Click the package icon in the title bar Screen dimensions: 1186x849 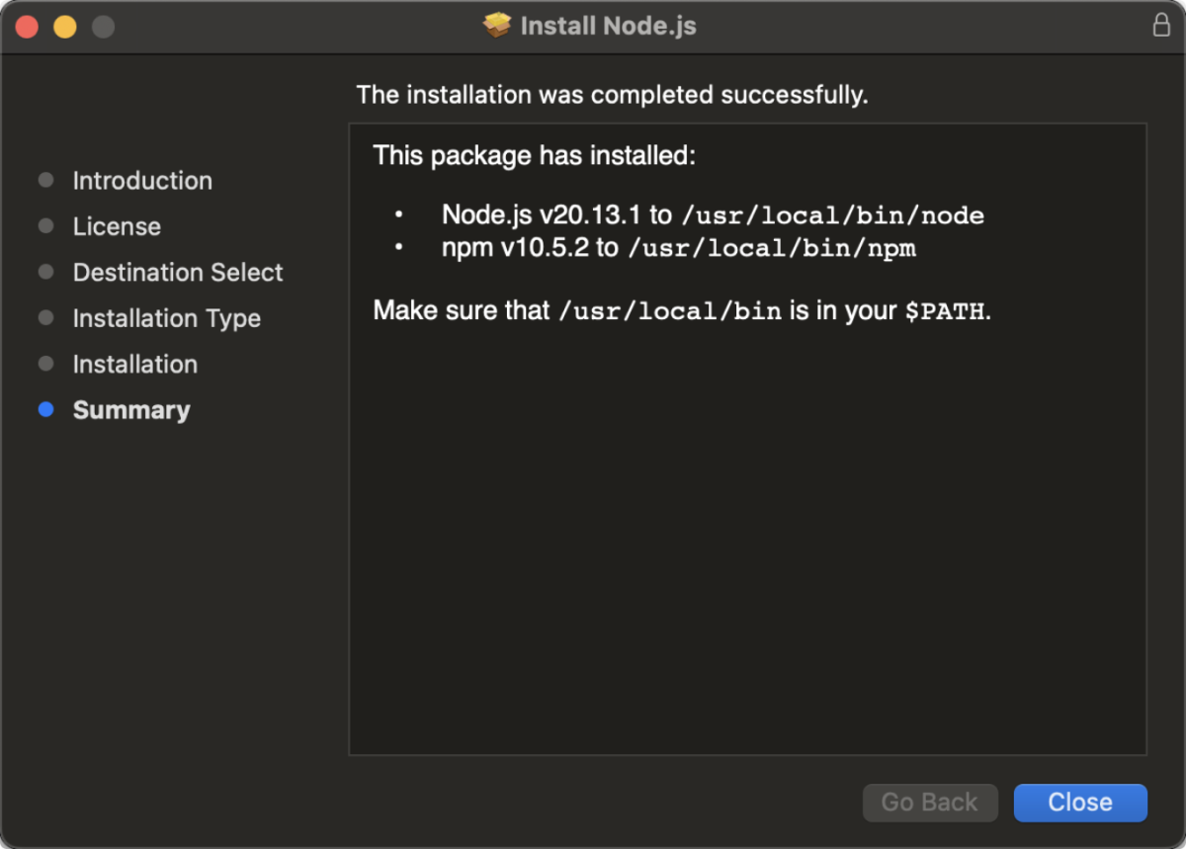(497, 26)
